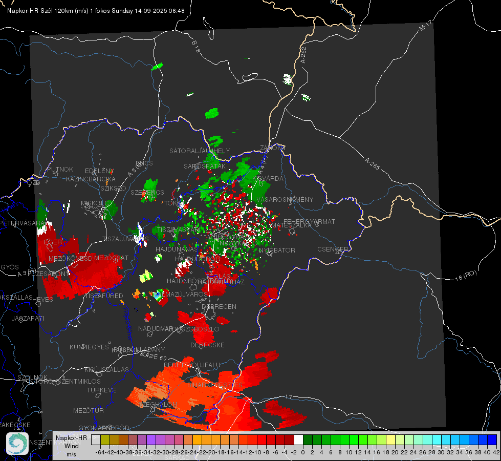The image size is (501, 461).
Task: Click the PÉTERVÁSÁRA city label
Action: [23, 223]
